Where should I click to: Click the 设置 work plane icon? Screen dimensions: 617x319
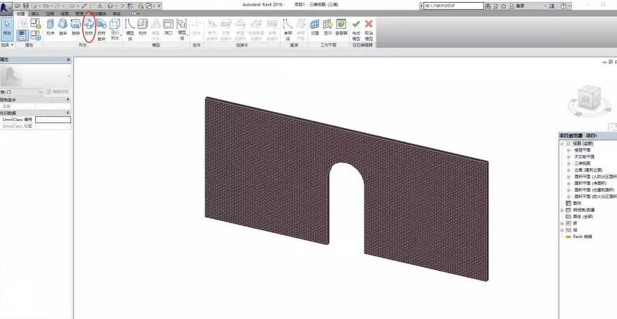point(315,26)
